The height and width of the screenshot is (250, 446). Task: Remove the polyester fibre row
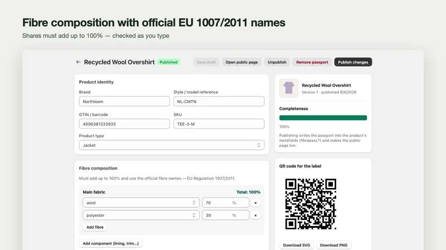pos(255,215)
